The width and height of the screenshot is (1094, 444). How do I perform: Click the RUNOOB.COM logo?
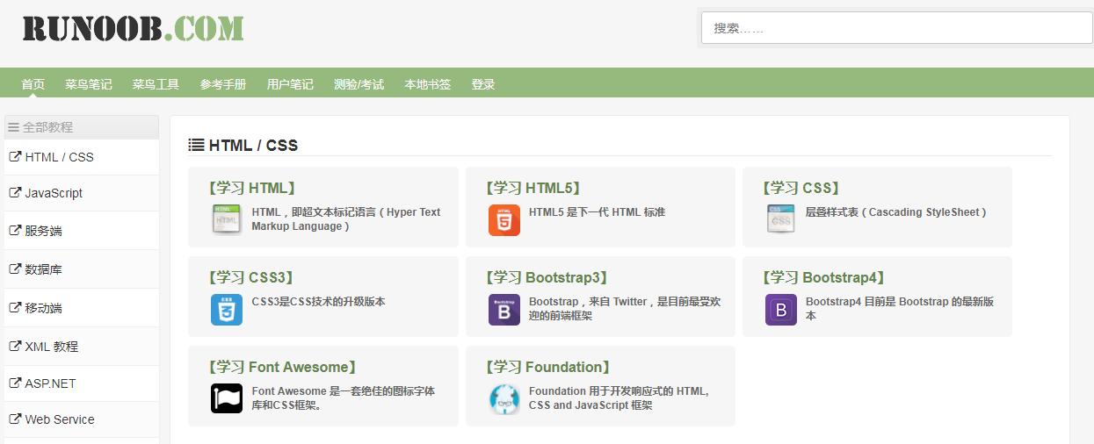tap(134, 29)
